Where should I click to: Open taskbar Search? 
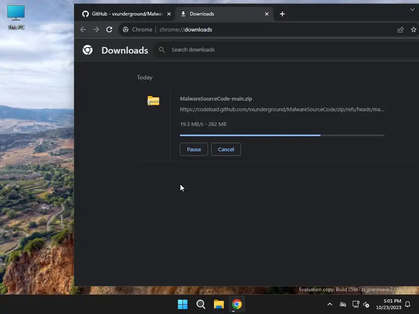click(200, 304)
